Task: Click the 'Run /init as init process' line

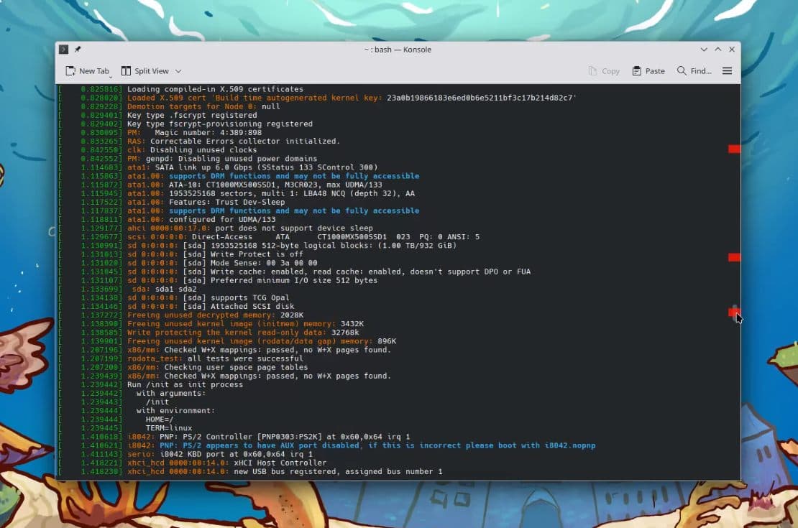Action: pyautogui.click(x=185, y=384)
